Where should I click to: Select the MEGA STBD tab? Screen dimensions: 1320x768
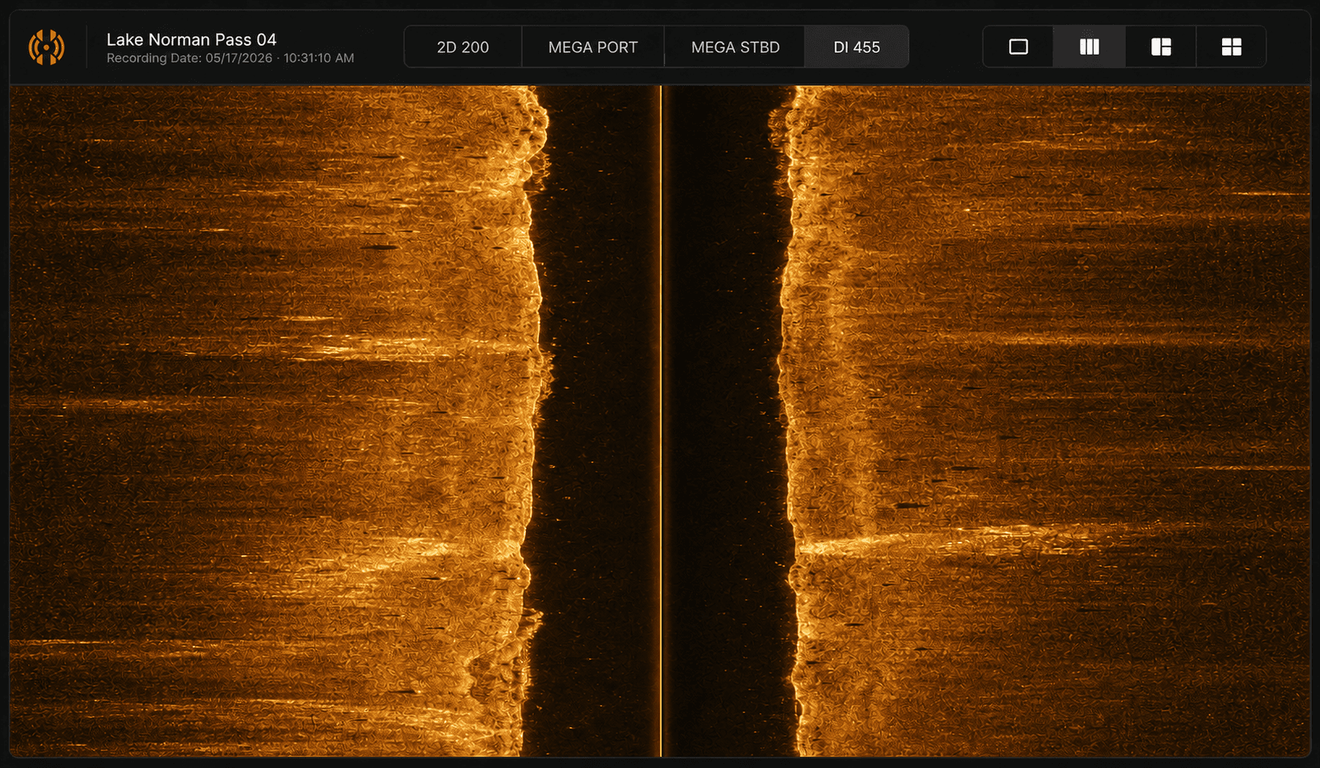pyautogui.click(x=735, y=47)
